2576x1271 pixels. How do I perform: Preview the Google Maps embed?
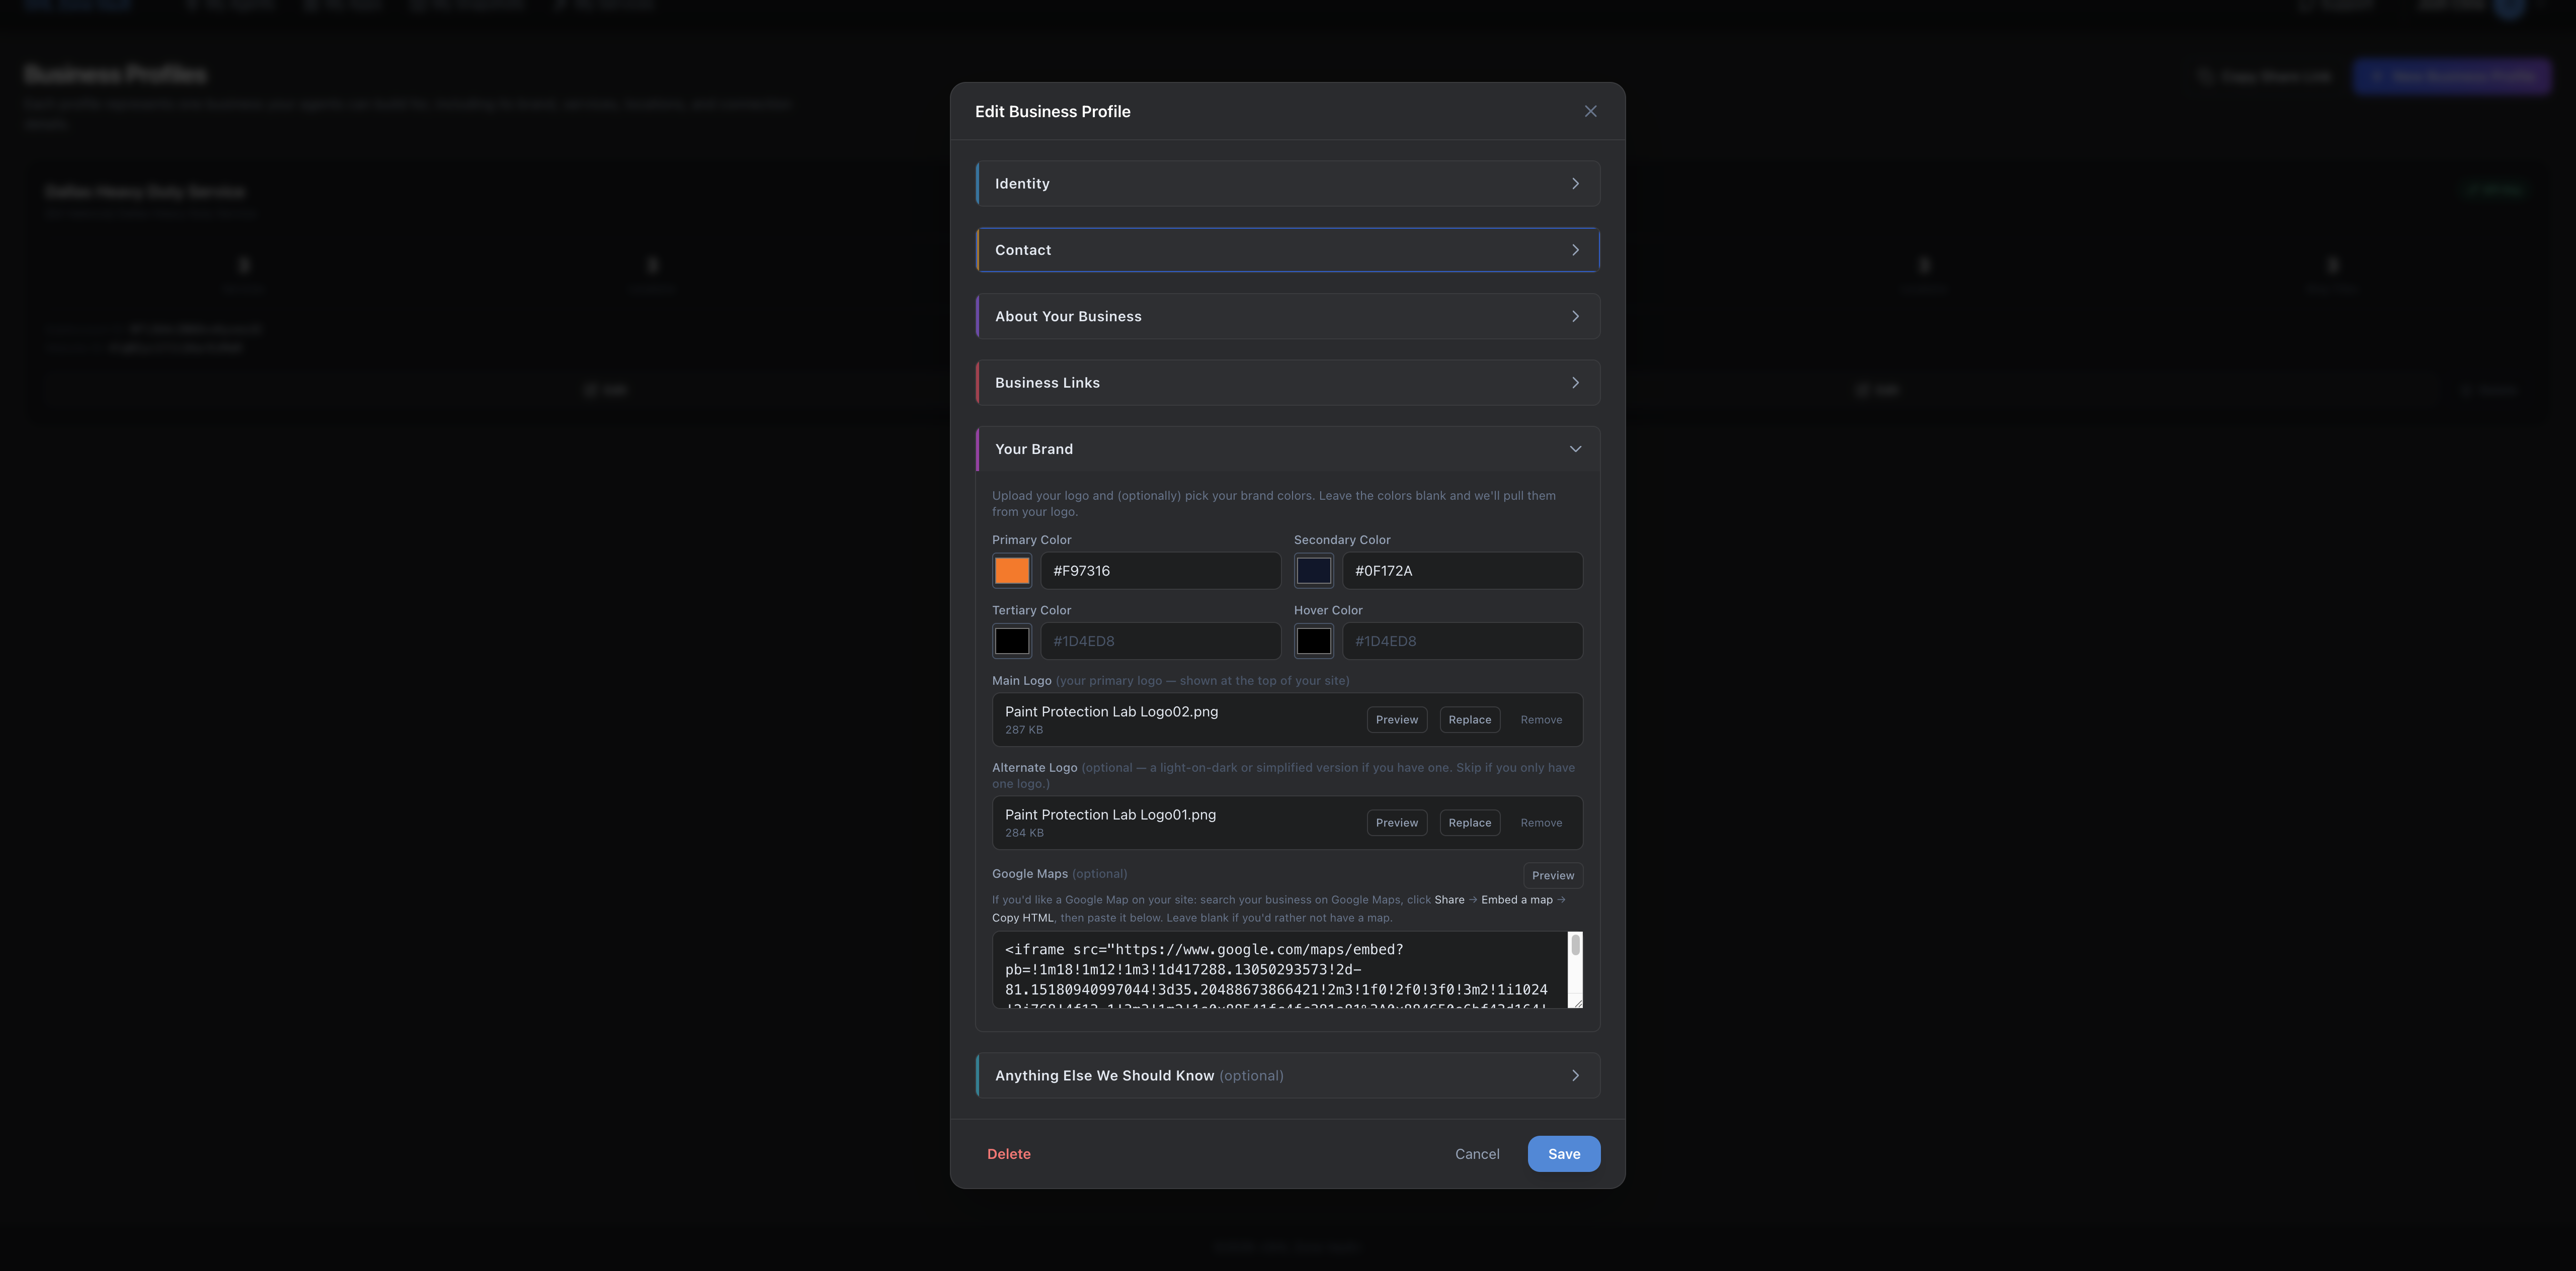1552,875
